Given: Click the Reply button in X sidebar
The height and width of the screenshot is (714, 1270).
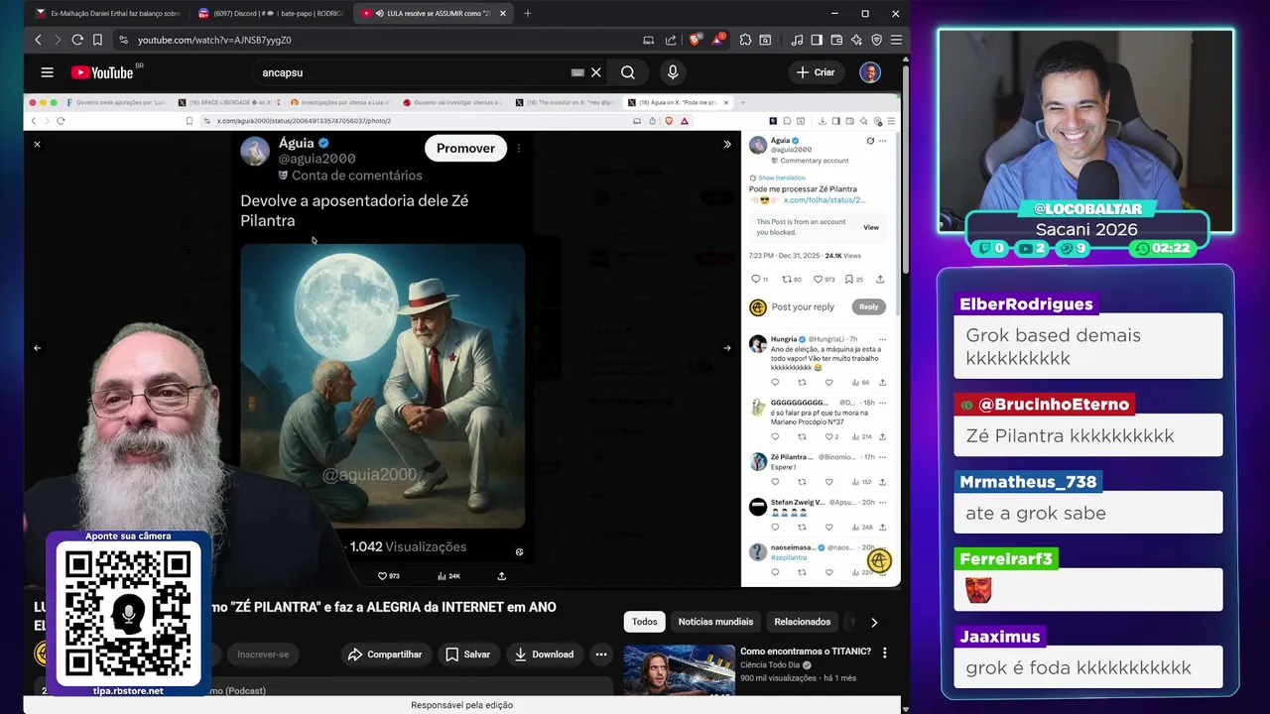Looking at the screenshot, I should tap(868, 307).
